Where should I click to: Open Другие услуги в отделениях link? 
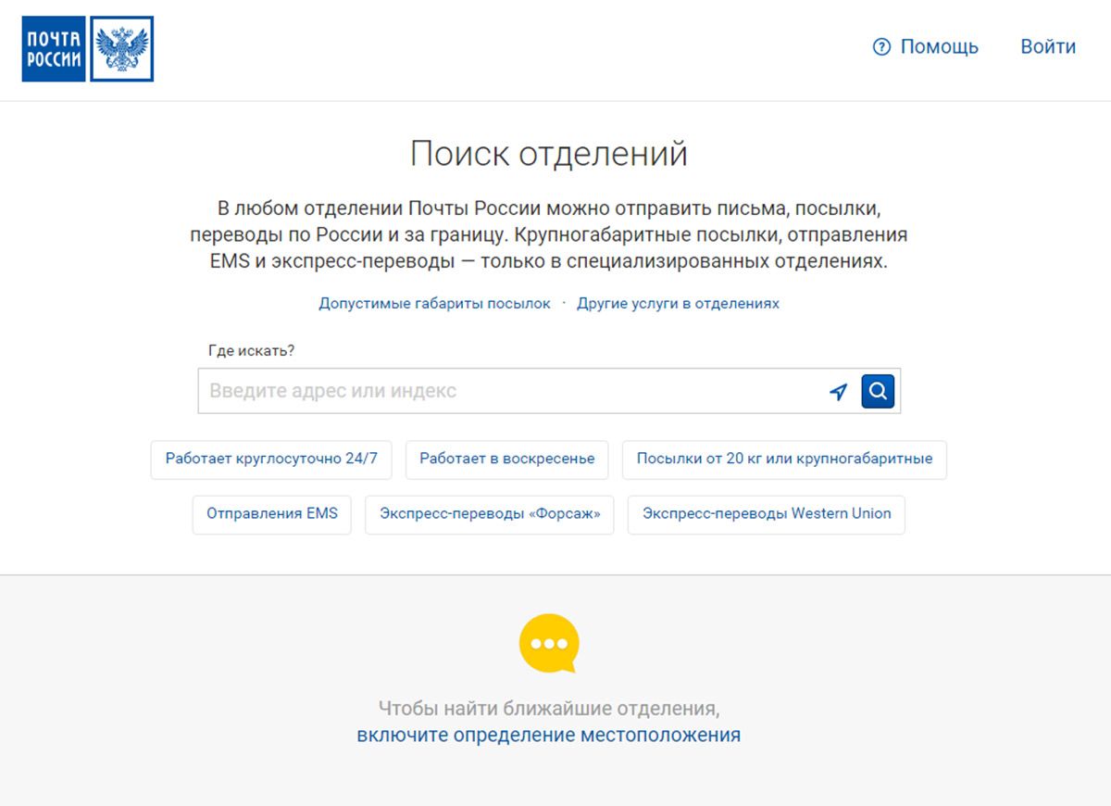(x=678, y=303)
